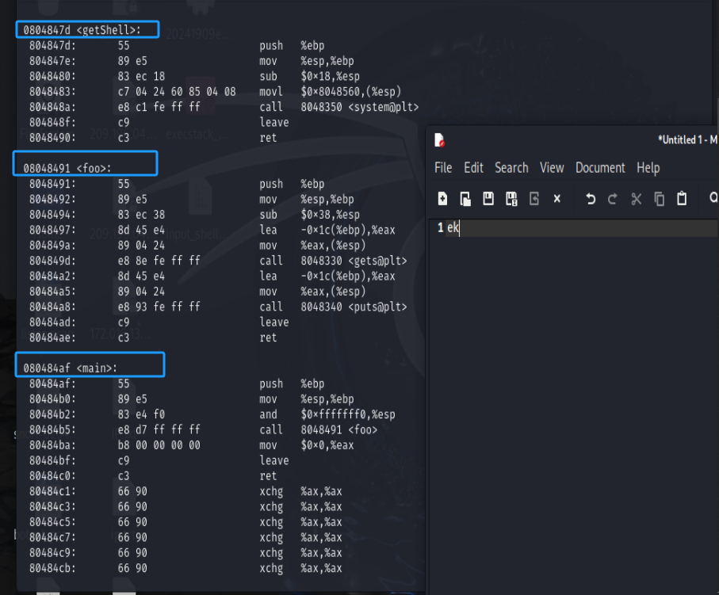Open the View menu in Mousepad
719x595 pixels.
(x=552, y=168)
